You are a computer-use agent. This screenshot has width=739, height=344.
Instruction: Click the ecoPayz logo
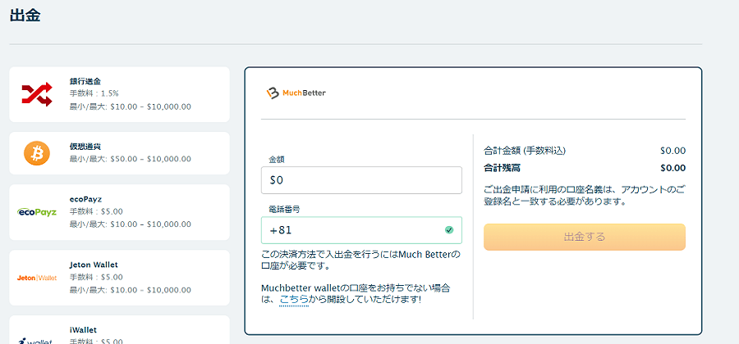37,212
